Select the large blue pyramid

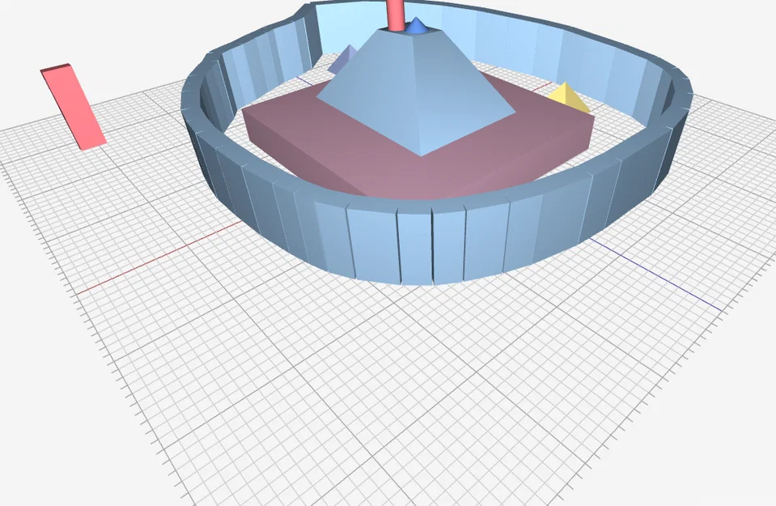coord(416,94)
